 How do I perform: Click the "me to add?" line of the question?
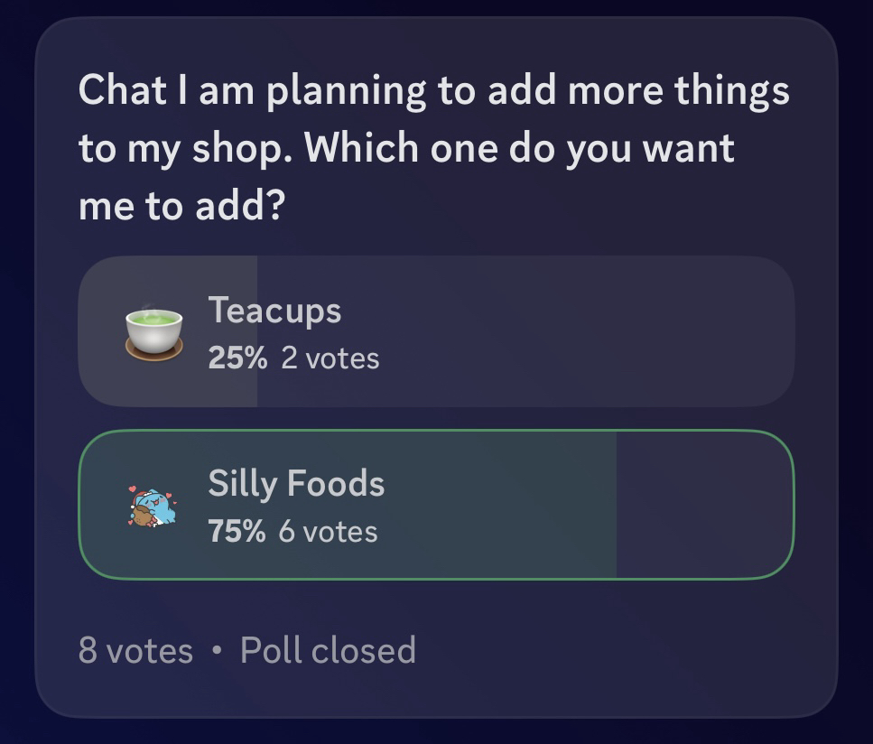coord(181,207)
